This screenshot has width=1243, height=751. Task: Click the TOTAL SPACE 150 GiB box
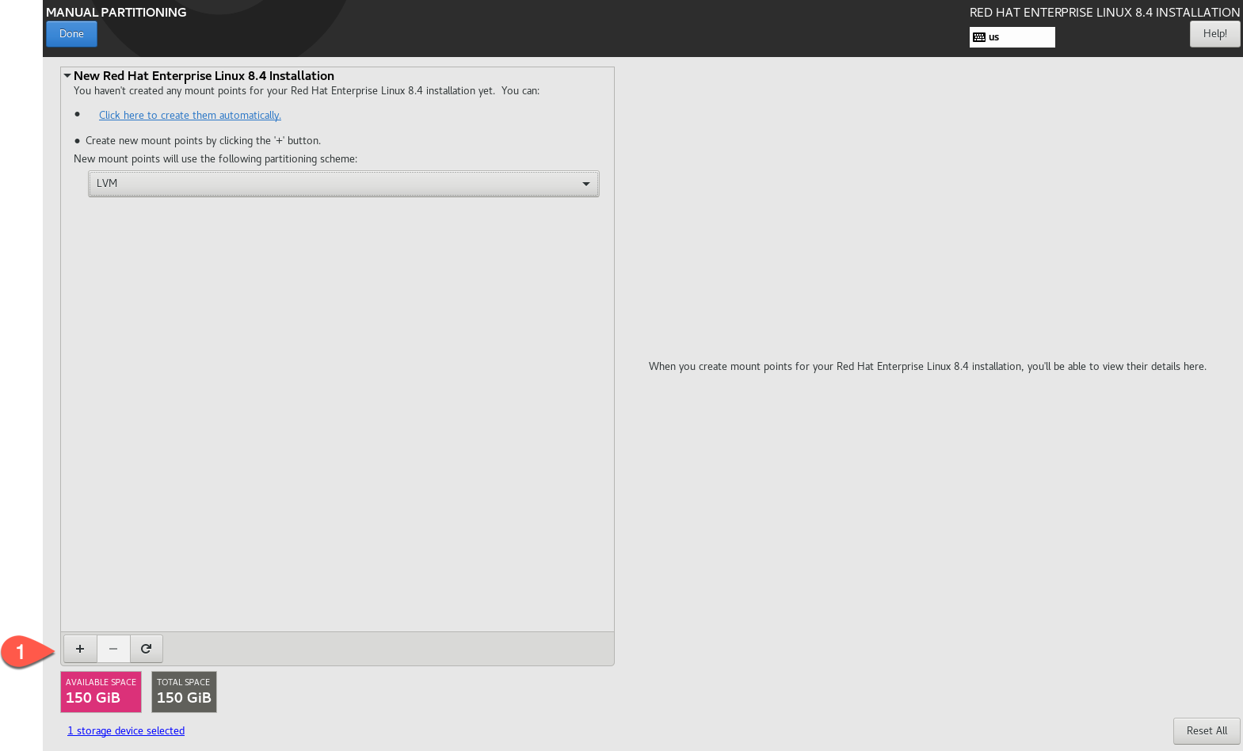pyautogui.click(x=184, y=692)
